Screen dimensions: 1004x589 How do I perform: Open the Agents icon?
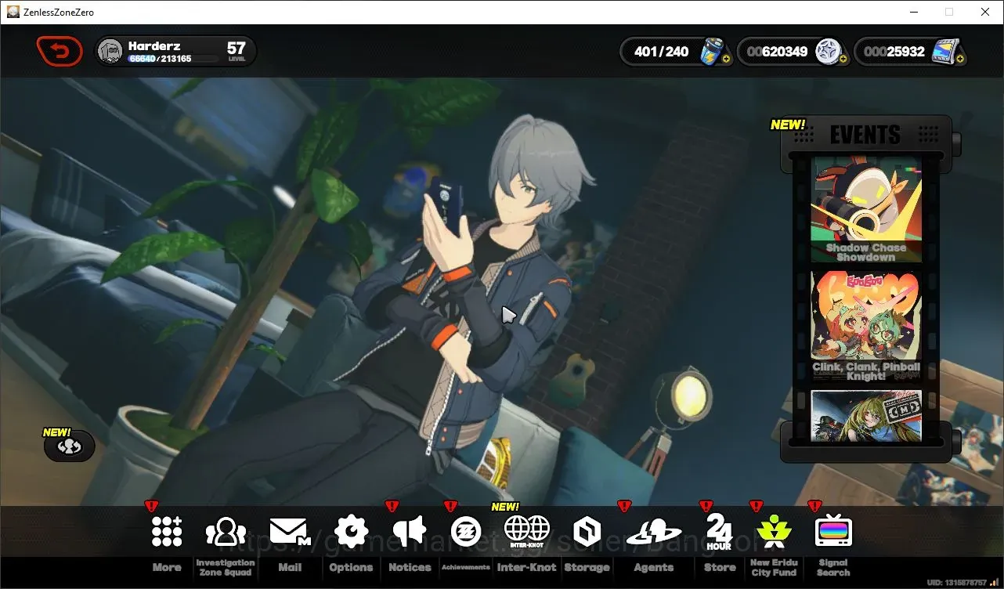point(654,532)
